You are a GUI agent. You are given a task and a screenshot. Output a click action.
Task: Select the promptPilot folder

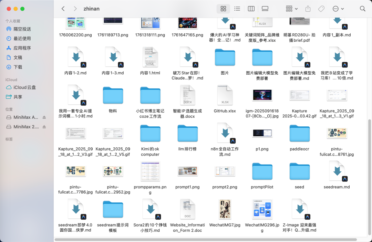(x=262, y=171)
